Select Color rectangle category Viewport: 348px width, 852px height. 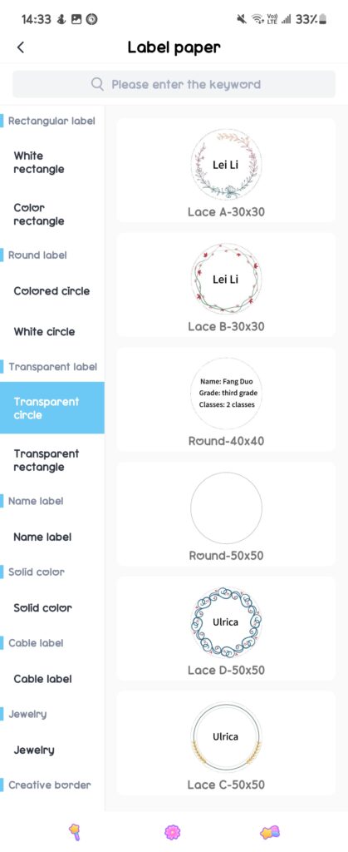(x=52, y=214)
